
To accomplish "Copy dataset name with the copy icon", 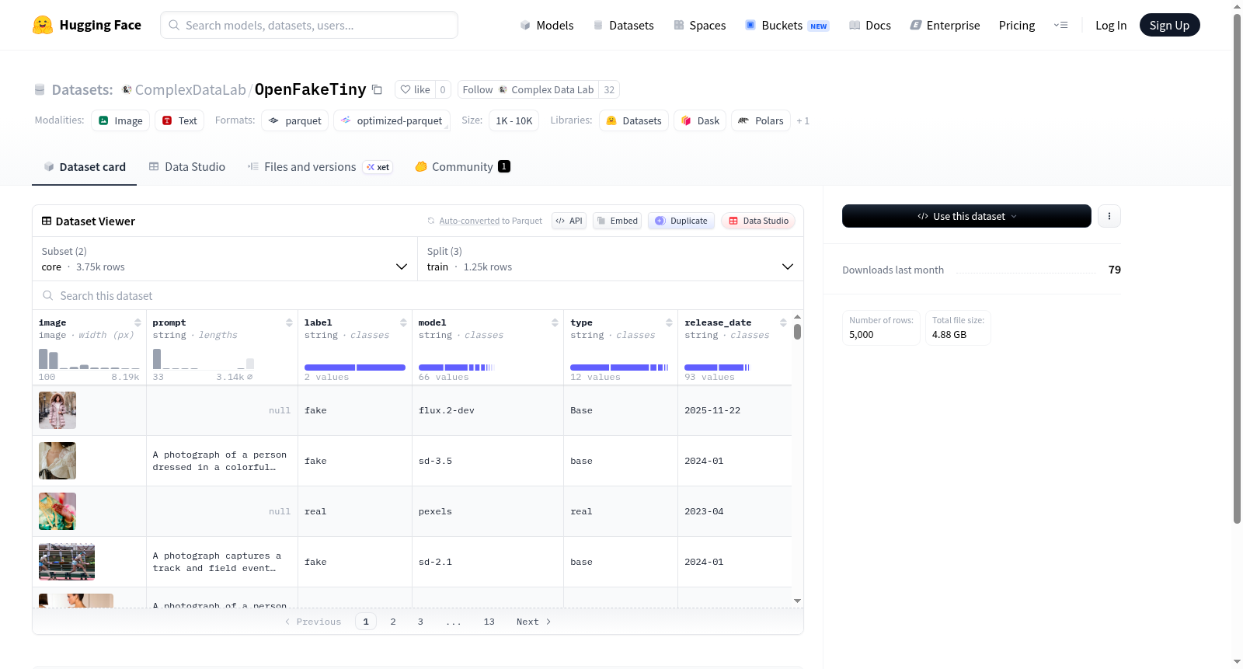I will (377, 89).
